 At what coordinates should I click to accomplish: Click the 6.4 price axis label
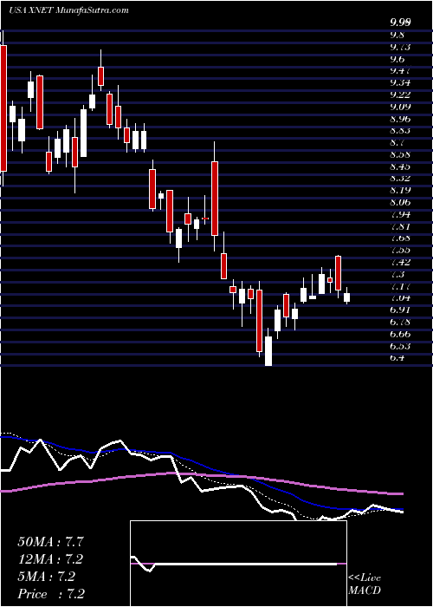(x=397, y=357)
